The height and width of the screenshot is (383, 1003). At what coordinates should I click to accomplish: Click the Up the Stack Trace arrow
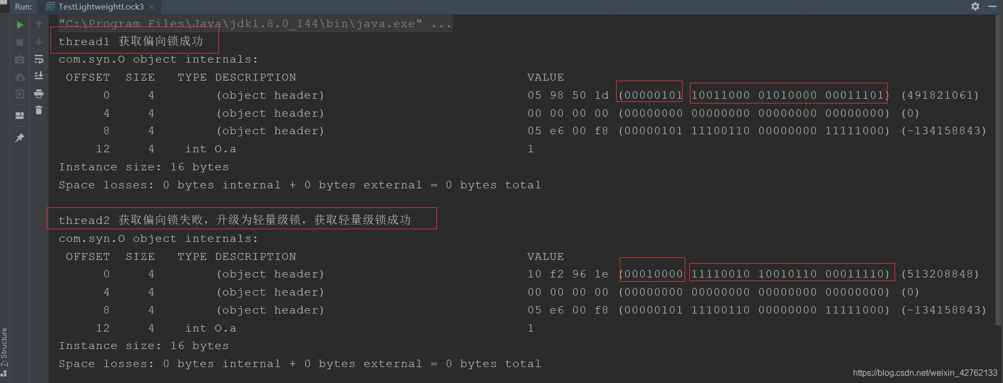(x=39, y=24)
